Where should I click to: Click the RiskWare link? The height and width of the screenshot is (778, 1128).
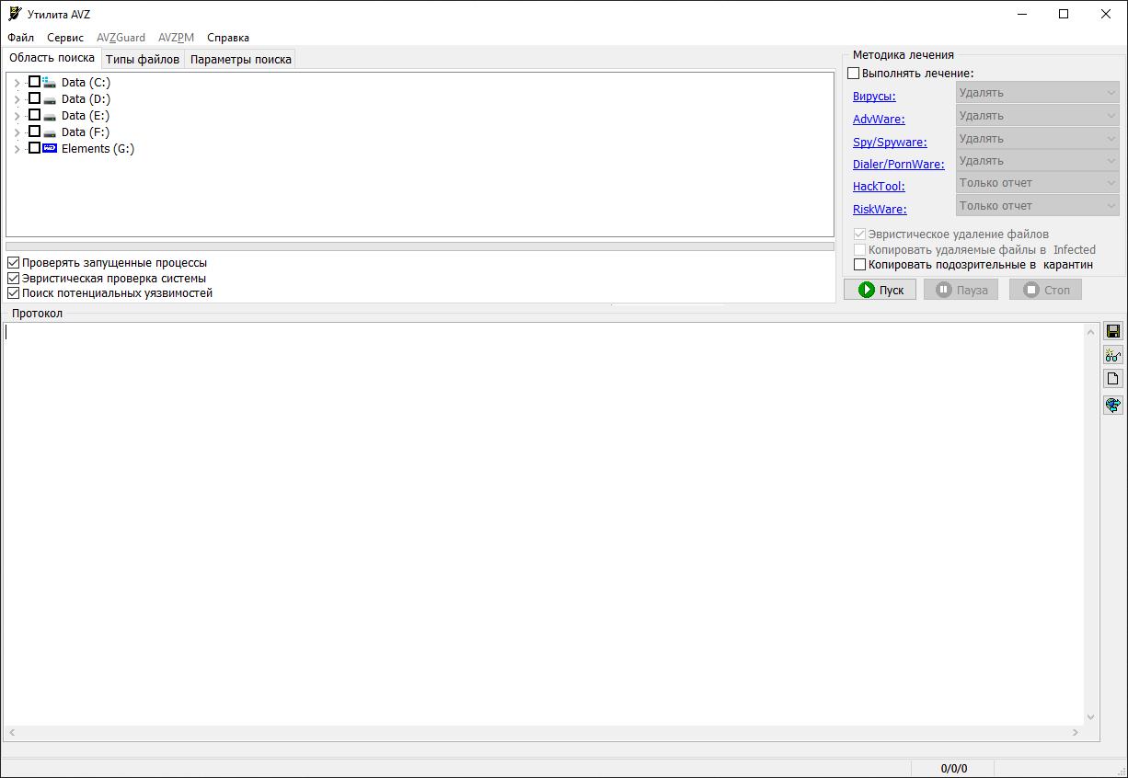[879, 210]
